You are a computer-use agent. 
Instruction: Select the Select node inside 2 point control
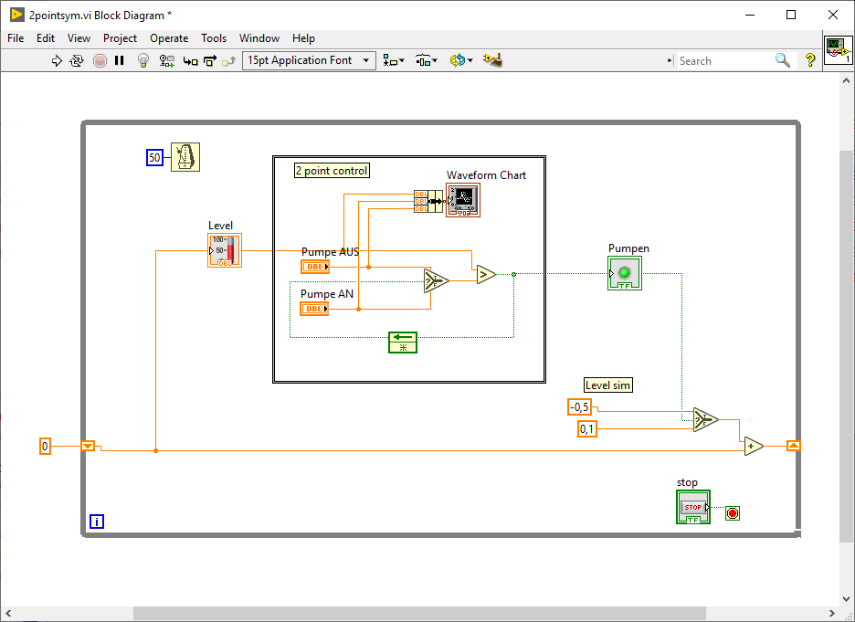click(x=437, y=280)
